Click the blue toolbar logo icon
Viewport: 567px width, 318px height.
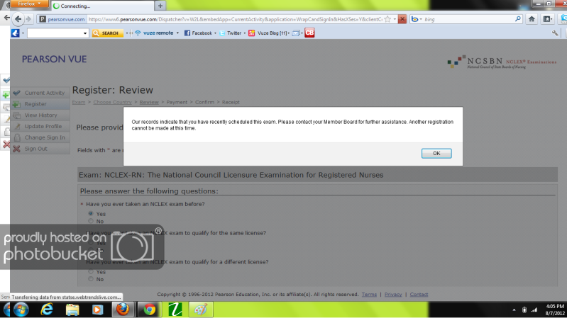click(x=15, y=33)
